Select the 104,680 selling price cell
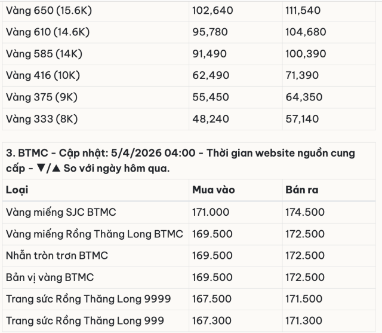Viewport: 382px width, 333px height. (306, 32)
